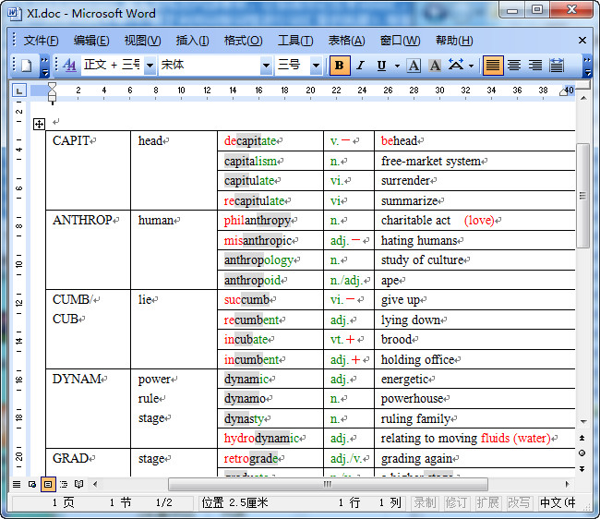Open the 表格(A) menu

[x=347, y=41]
